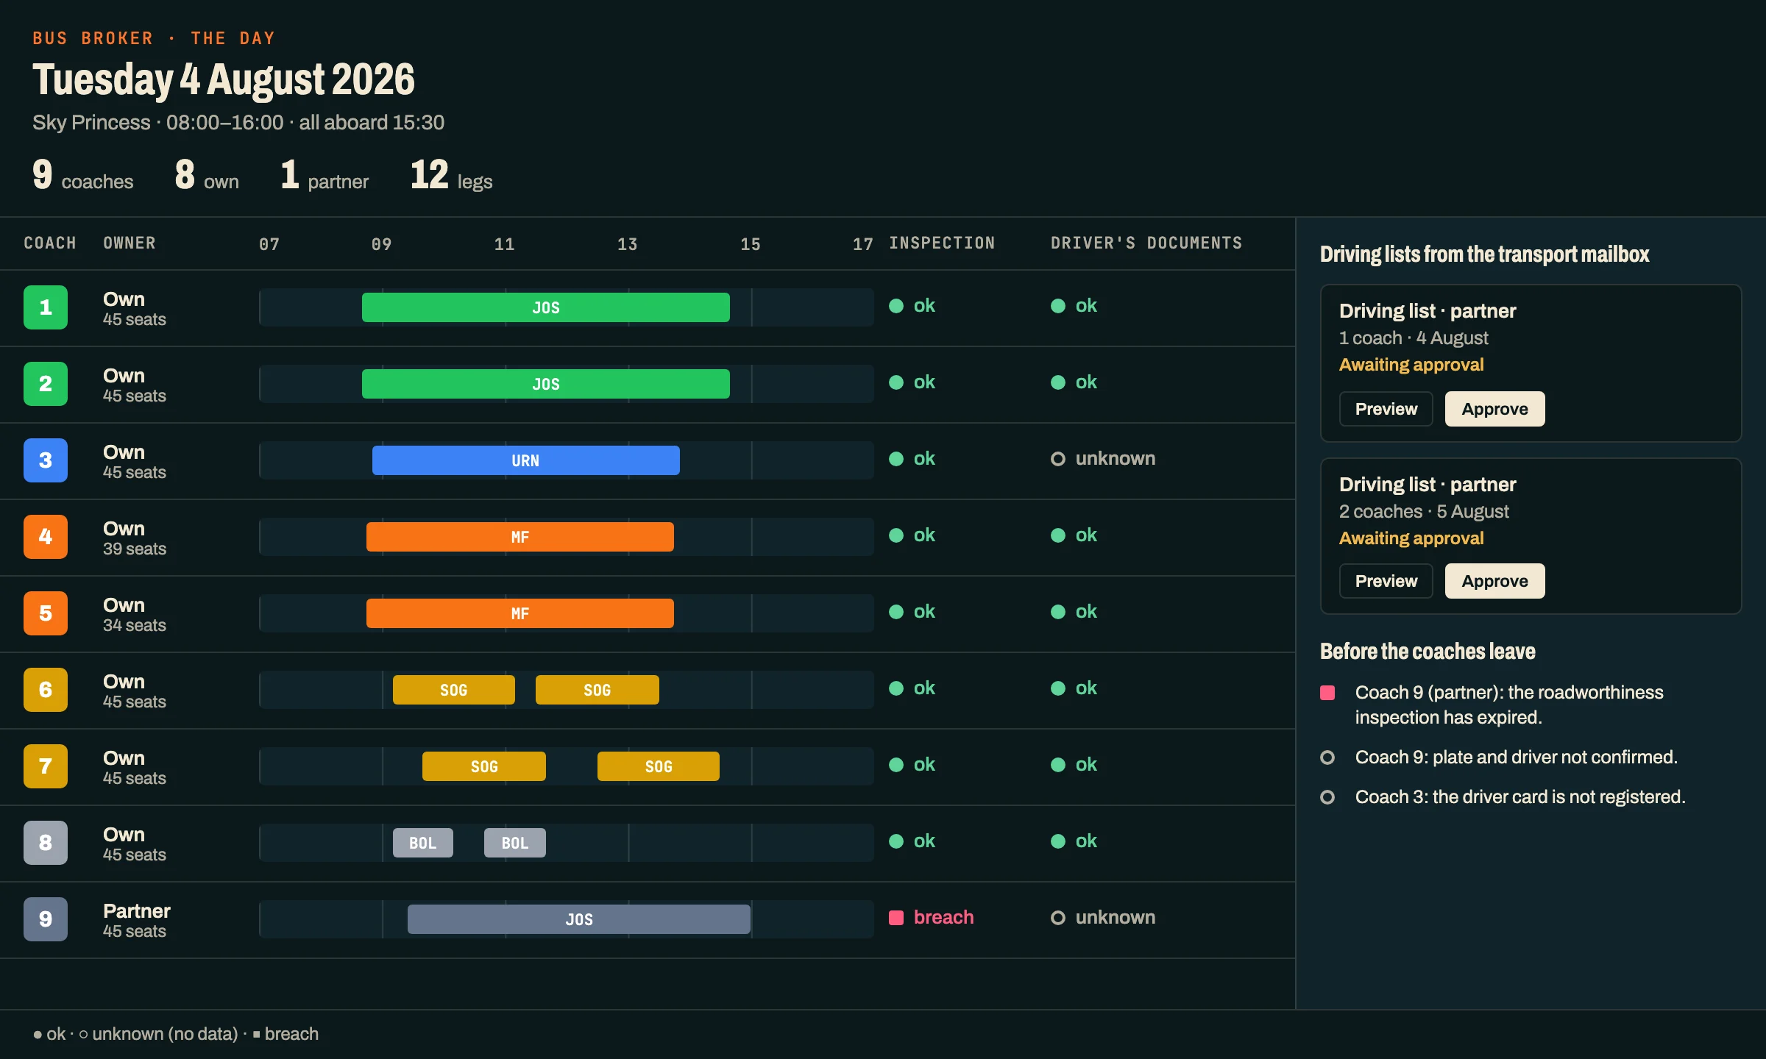
Task: Select coach 1 JOS leg bar
Action: (546, 307)
